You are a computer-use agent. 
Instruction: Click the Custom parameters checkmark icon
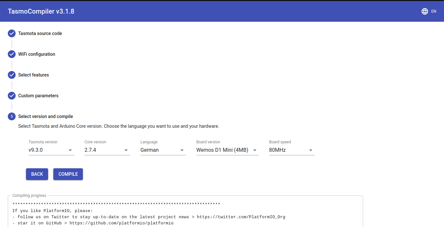[x=12, y=96]
